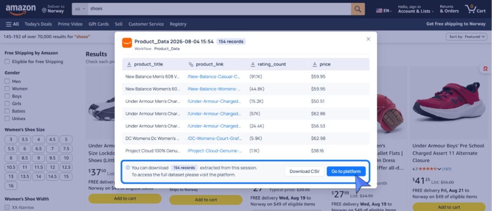
Task: Check the Babies gender filter
Action: click(7, 111)
